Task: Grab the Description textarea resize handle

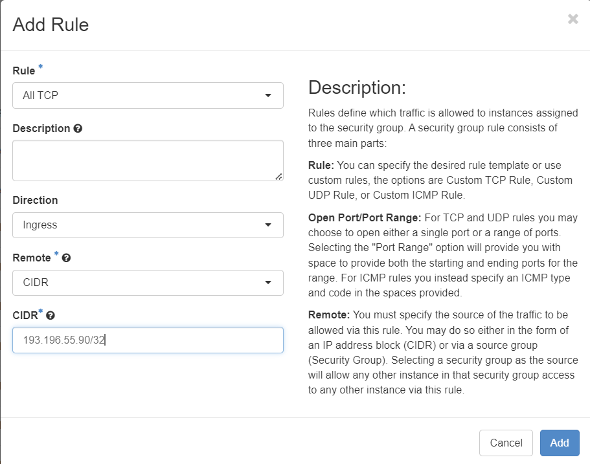Action: [278, 176]
